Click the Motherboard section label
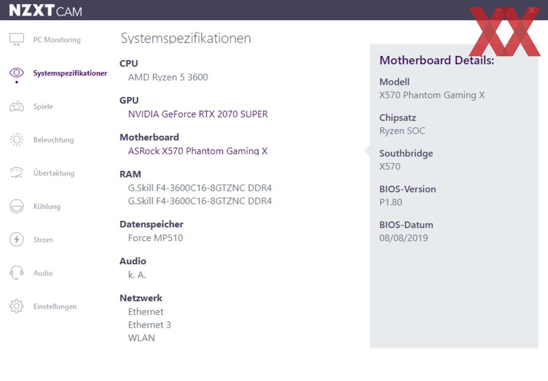The image size is (548, 381). [149, 137]
